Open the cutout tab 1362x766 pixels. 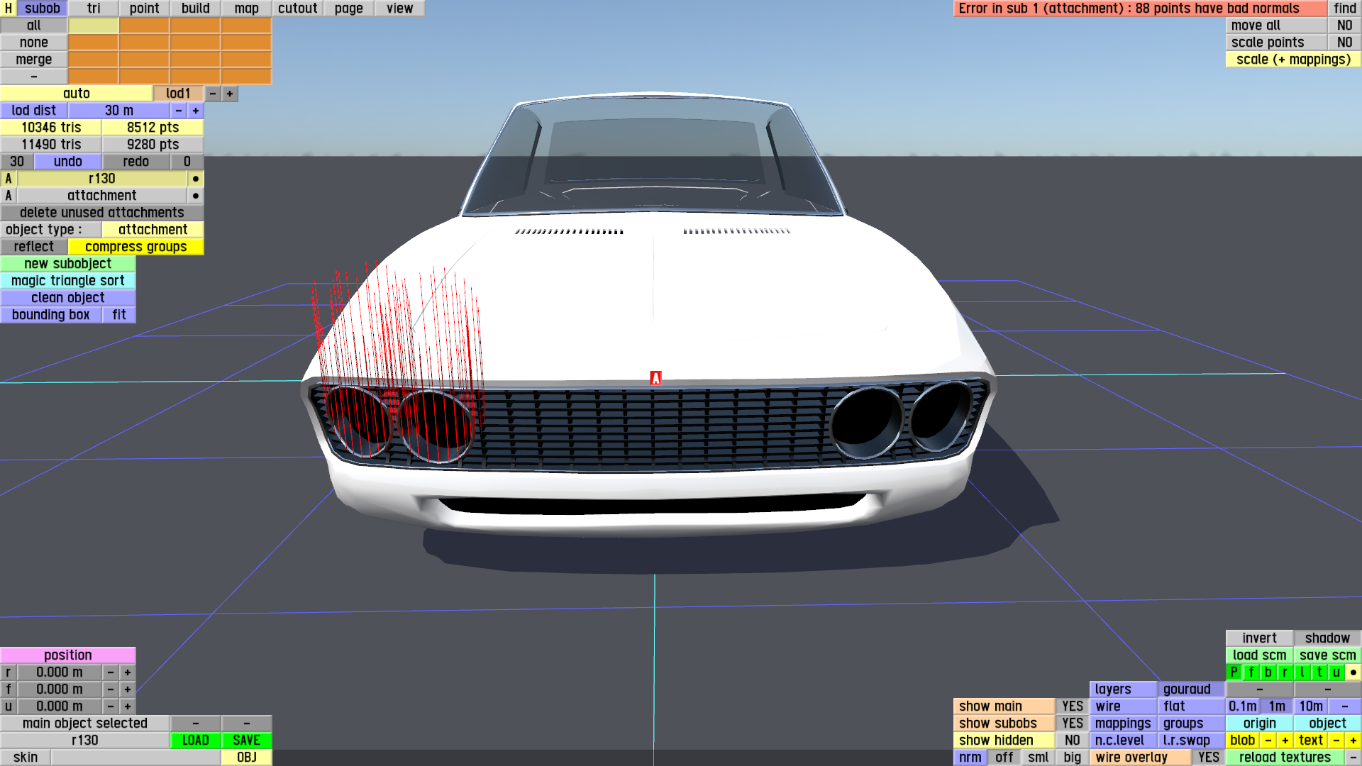297,9
